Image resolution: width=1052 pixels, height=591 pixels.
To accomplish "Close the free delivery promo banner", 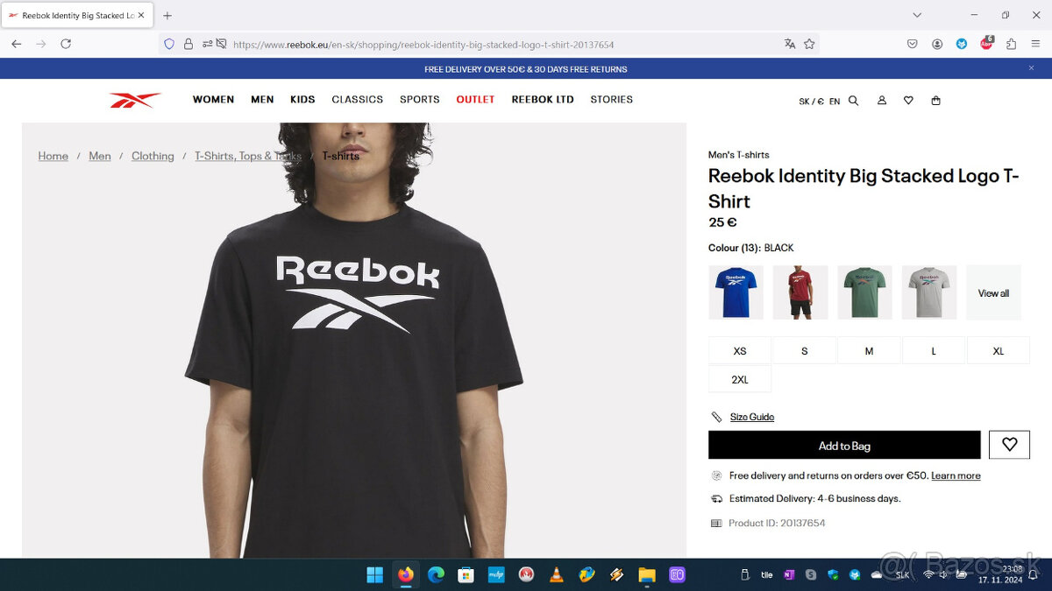I will (x=1031, y=68).
